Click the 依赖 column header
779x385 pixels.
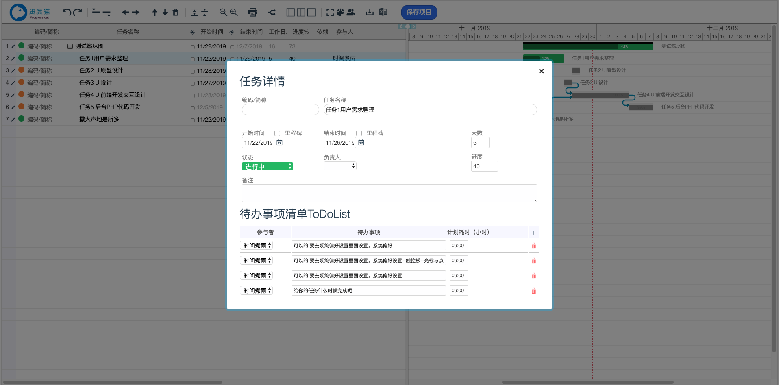[322, 32]
